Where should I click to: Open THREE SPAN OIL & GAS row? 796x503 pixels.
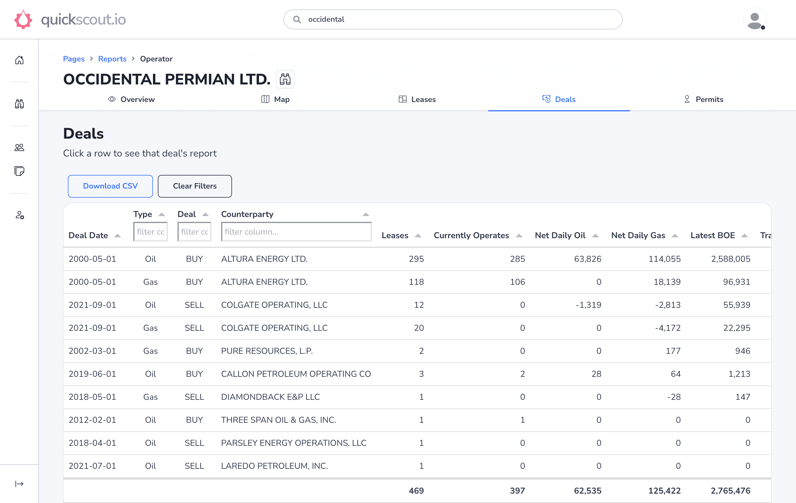pos(417,420)
